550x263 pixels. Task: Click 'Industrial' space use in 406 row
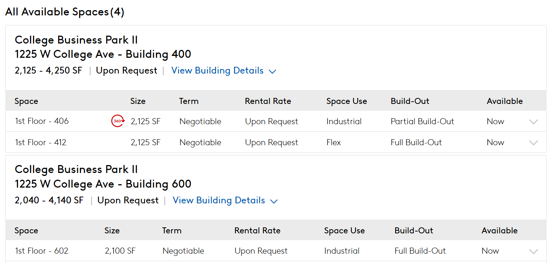tap(344, 121)
